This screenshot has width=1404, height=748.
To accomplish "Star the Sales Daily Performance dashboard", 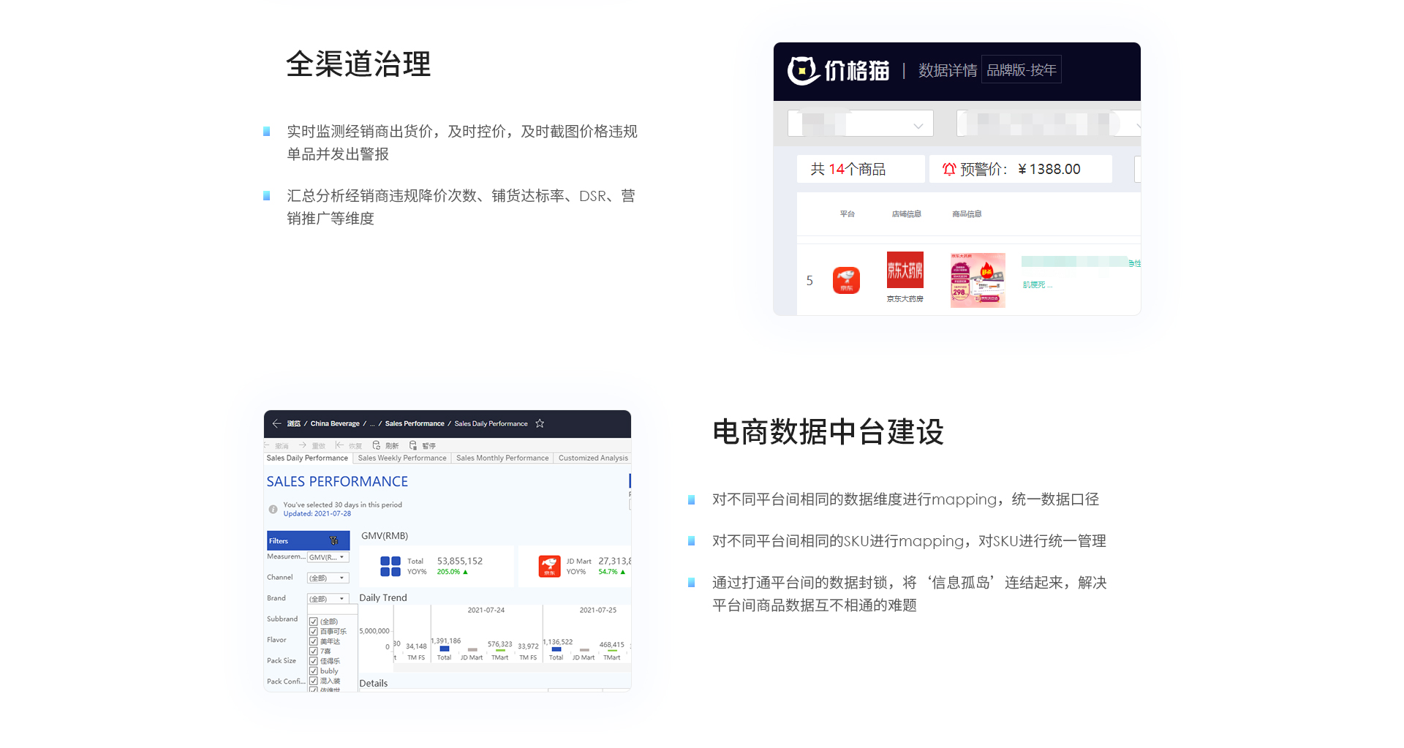I will [x=540, y=423].
